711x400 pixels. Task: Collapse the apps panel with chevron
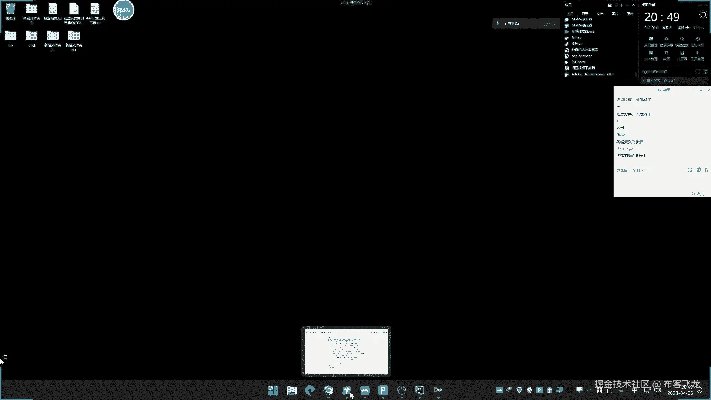point(634,5)
